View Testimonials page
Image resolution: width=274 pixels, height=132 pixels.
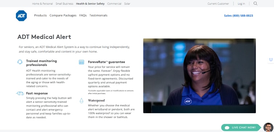click(x=98, y=16)
